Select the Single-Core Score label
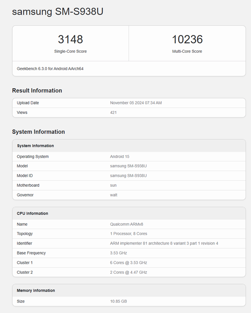Image resolution: width=251 pixels, height=313 pixels. [x=71, y=52]
